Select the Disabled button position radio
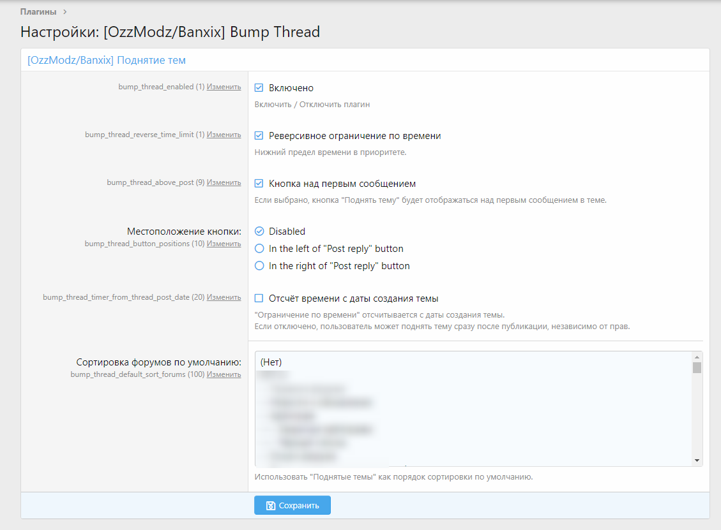Viewport: 721px width, 530px height. coord(259,232)
